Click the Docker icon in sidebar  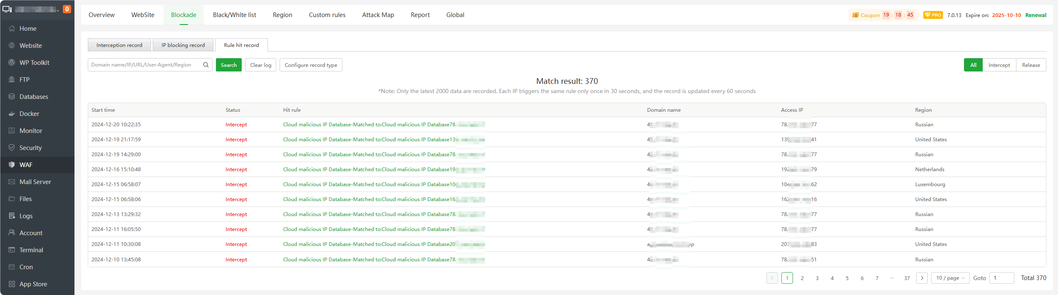[12, 113]
